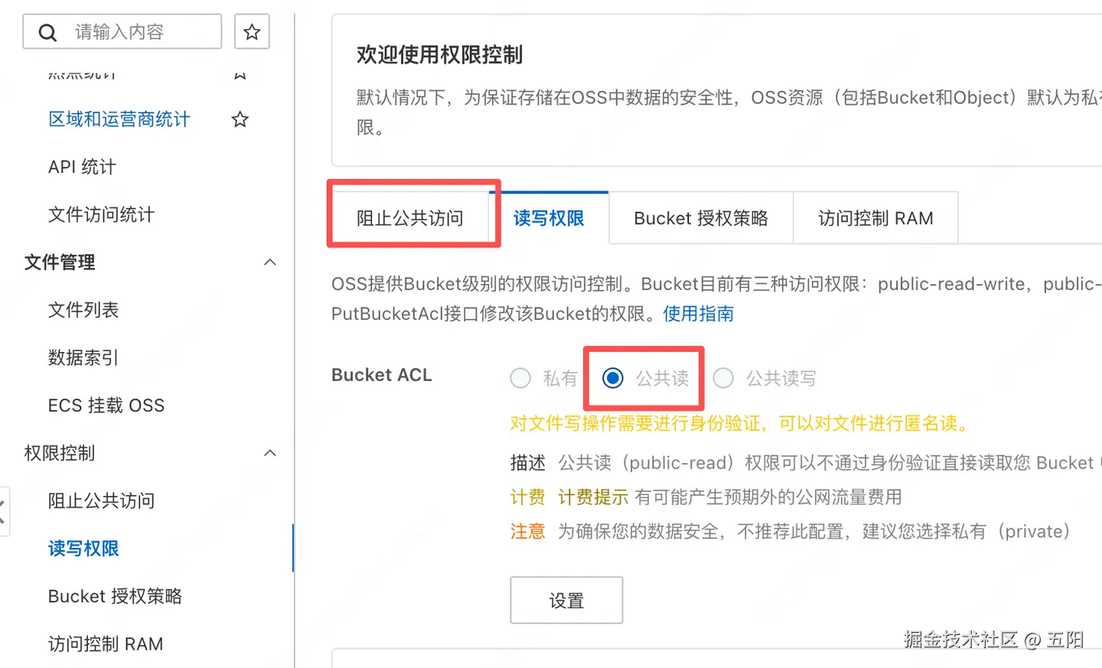Click the 设置 button
Screen dimensions: 1102x668
click(566, 601)
